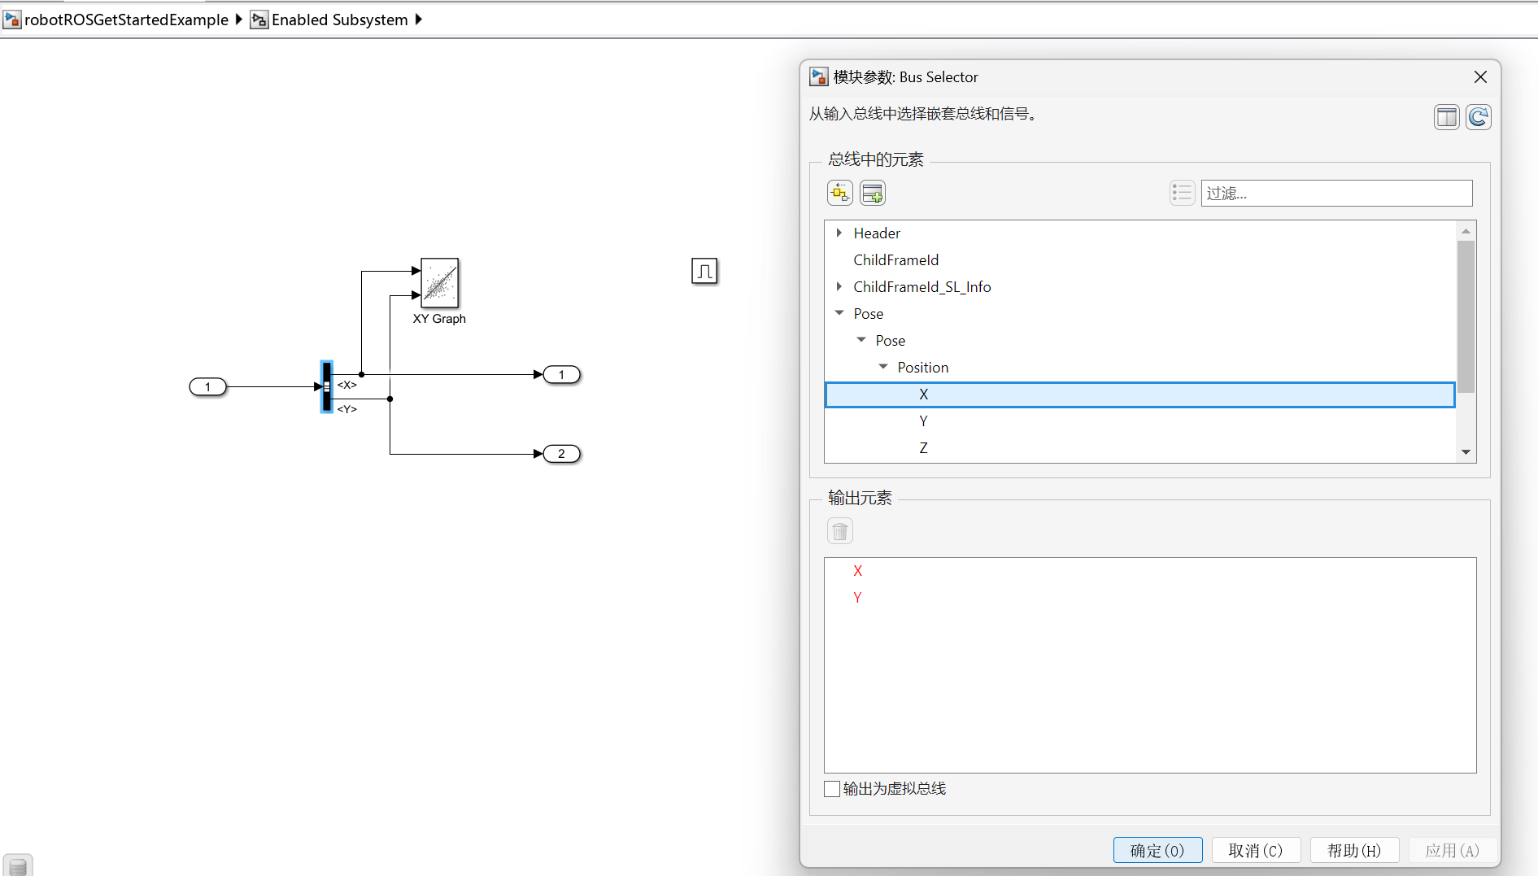Select ChildFrameId in bus elements tree

(895, 260)
